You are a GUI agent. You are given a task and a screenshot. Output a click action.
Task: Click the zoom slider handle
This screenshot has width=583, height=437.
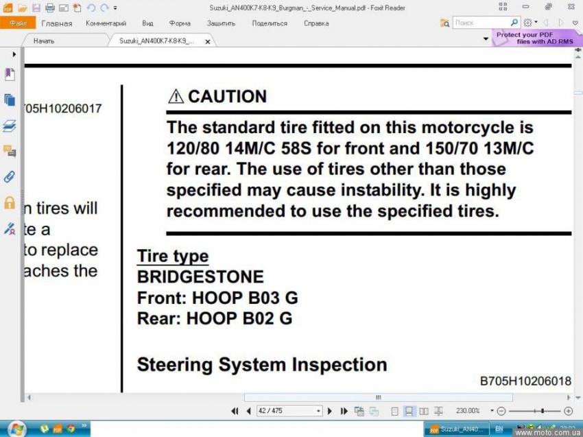[x=542, y=411]
